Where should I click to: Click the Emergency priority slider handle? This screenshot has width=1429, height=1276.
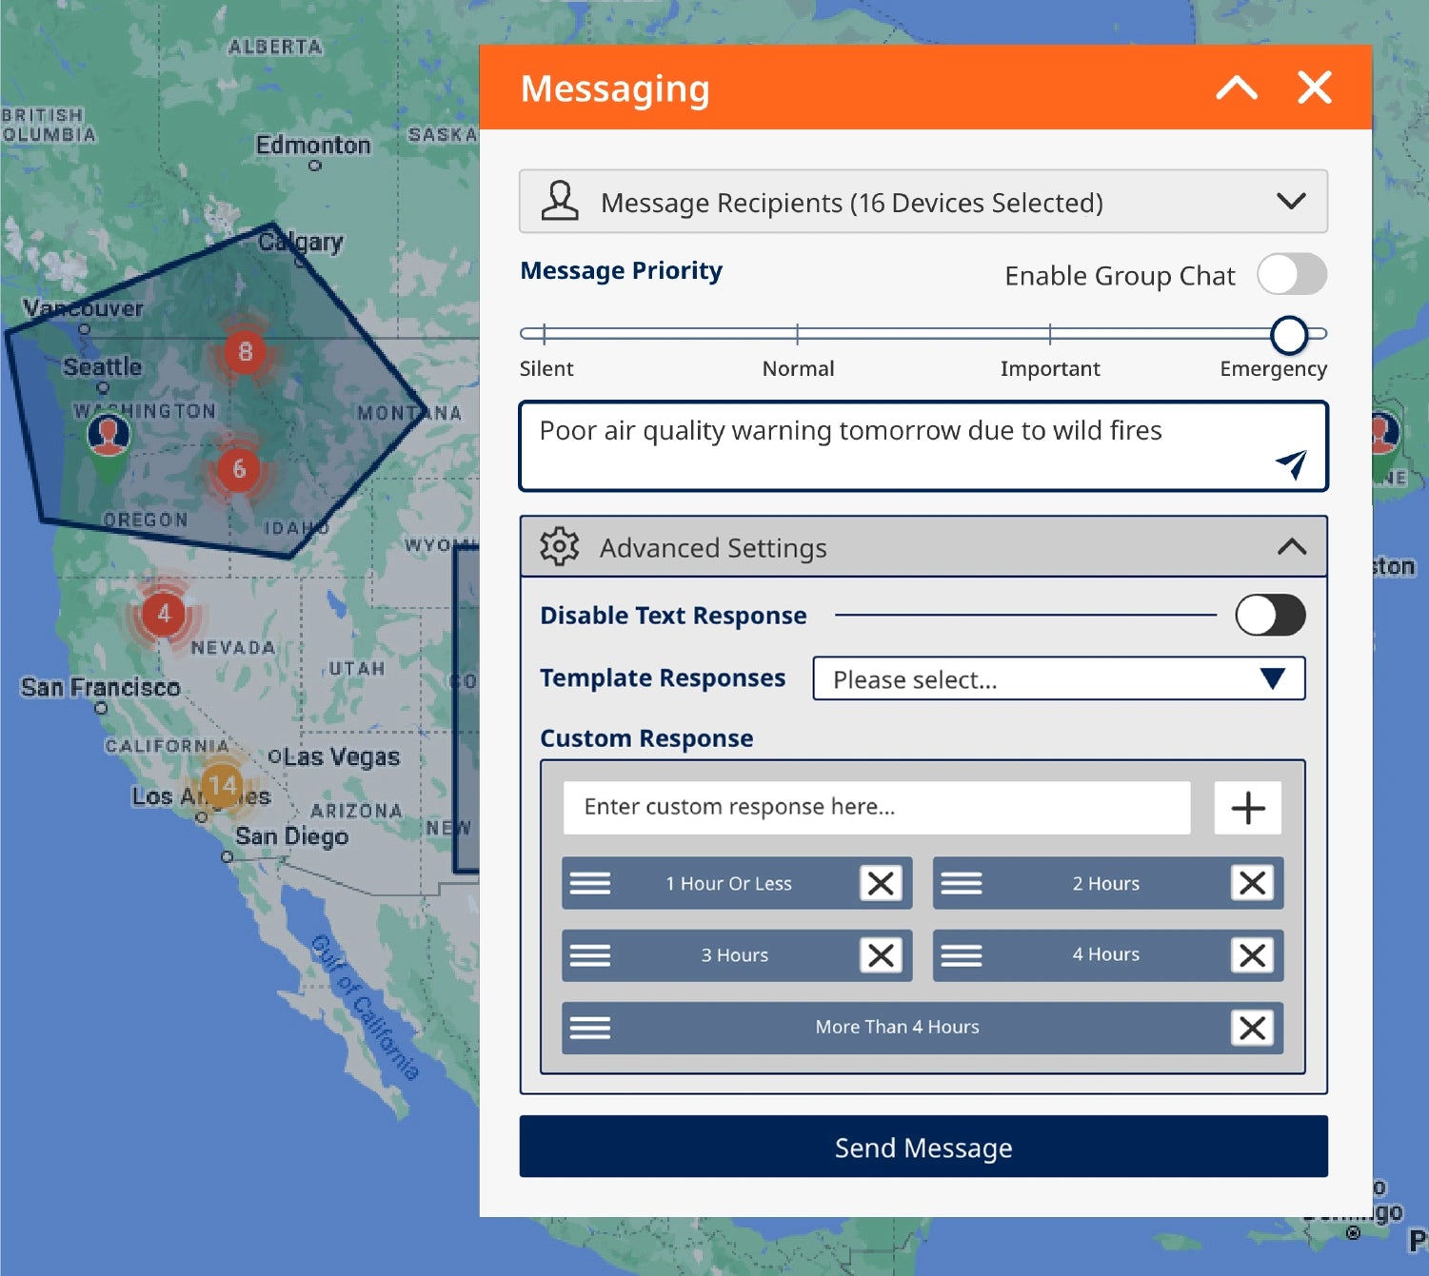pos(1289,335)
